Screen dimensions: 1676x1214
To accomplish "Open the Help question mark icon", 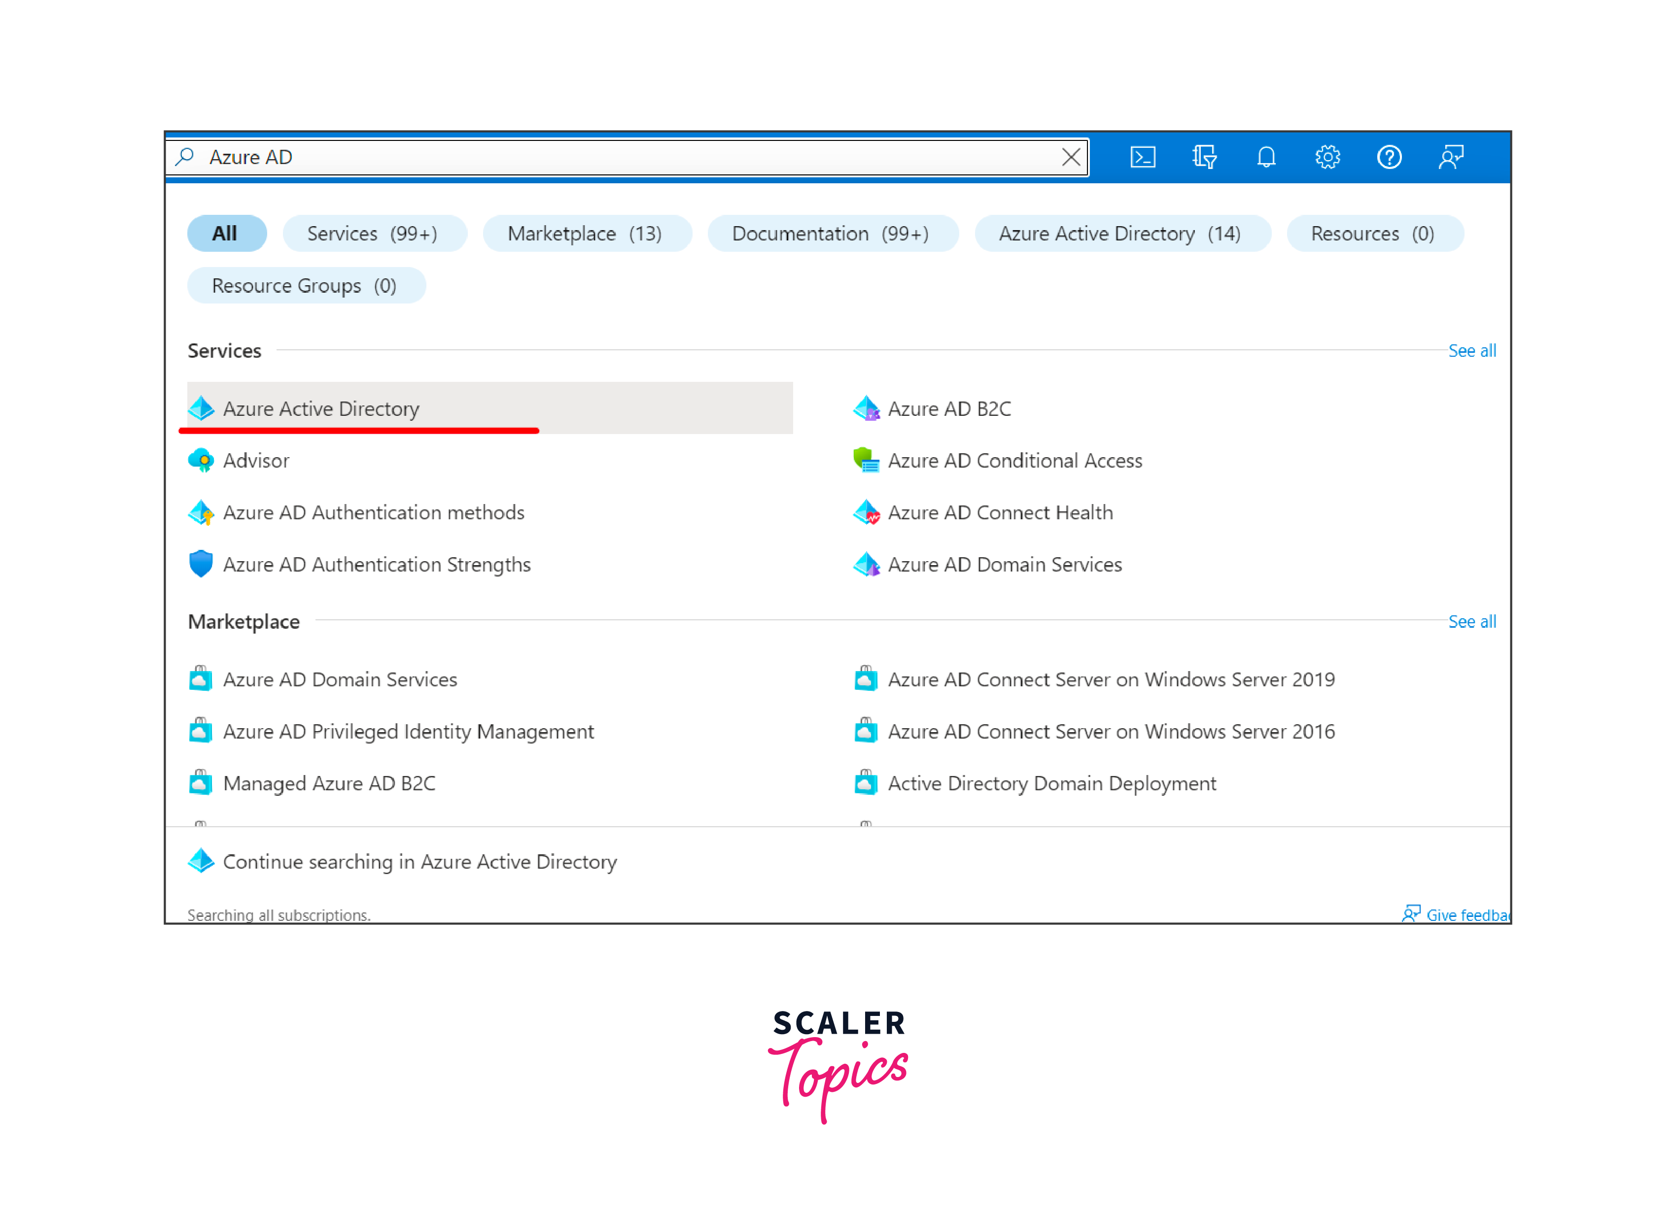I will 1389,157.
